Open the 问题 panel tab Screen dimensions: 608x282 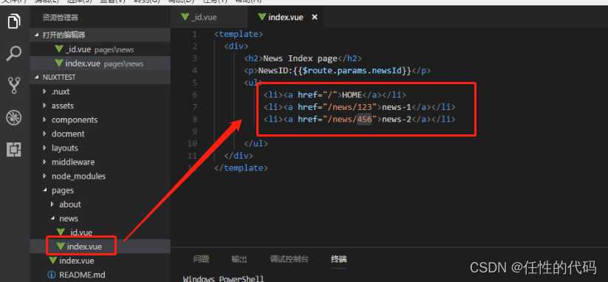[201, 259]
